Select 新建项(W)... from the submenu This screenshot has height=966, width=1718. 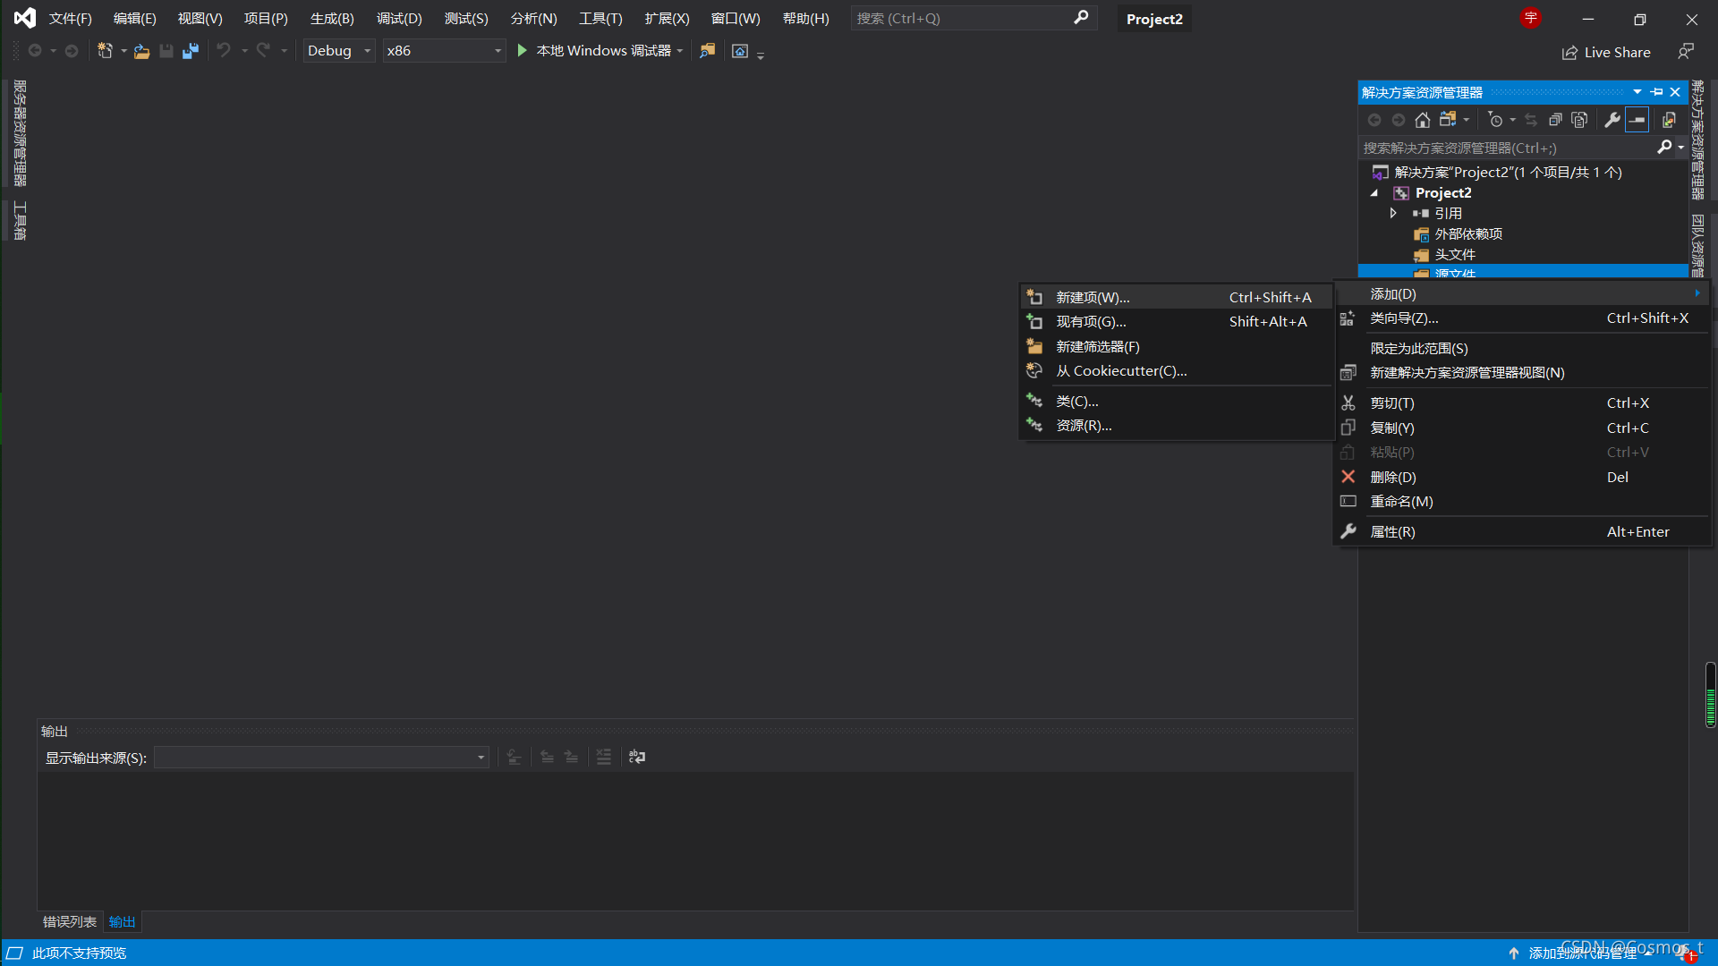pyautogui.click(x=1093, y=297)
